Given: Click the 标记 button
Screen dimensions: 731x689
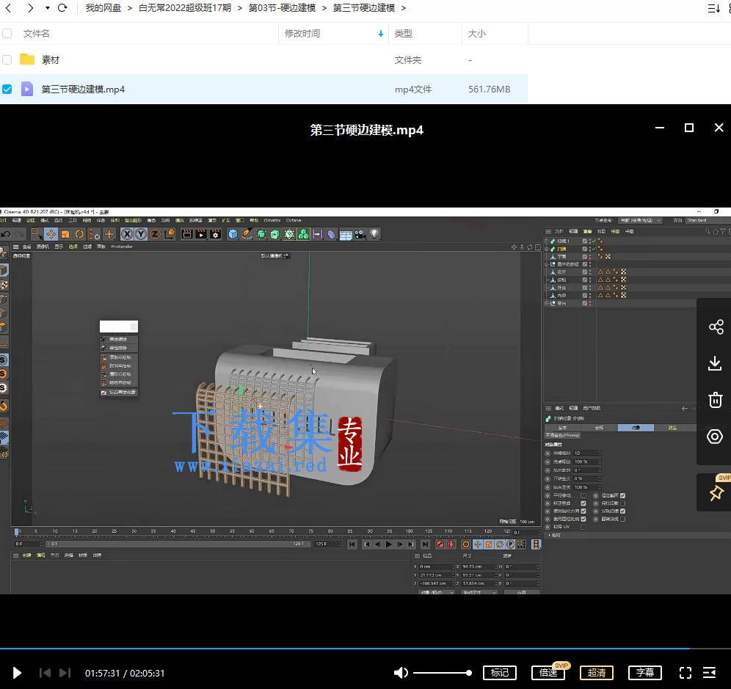Looking at the screenshot, I should coord(499,673).
